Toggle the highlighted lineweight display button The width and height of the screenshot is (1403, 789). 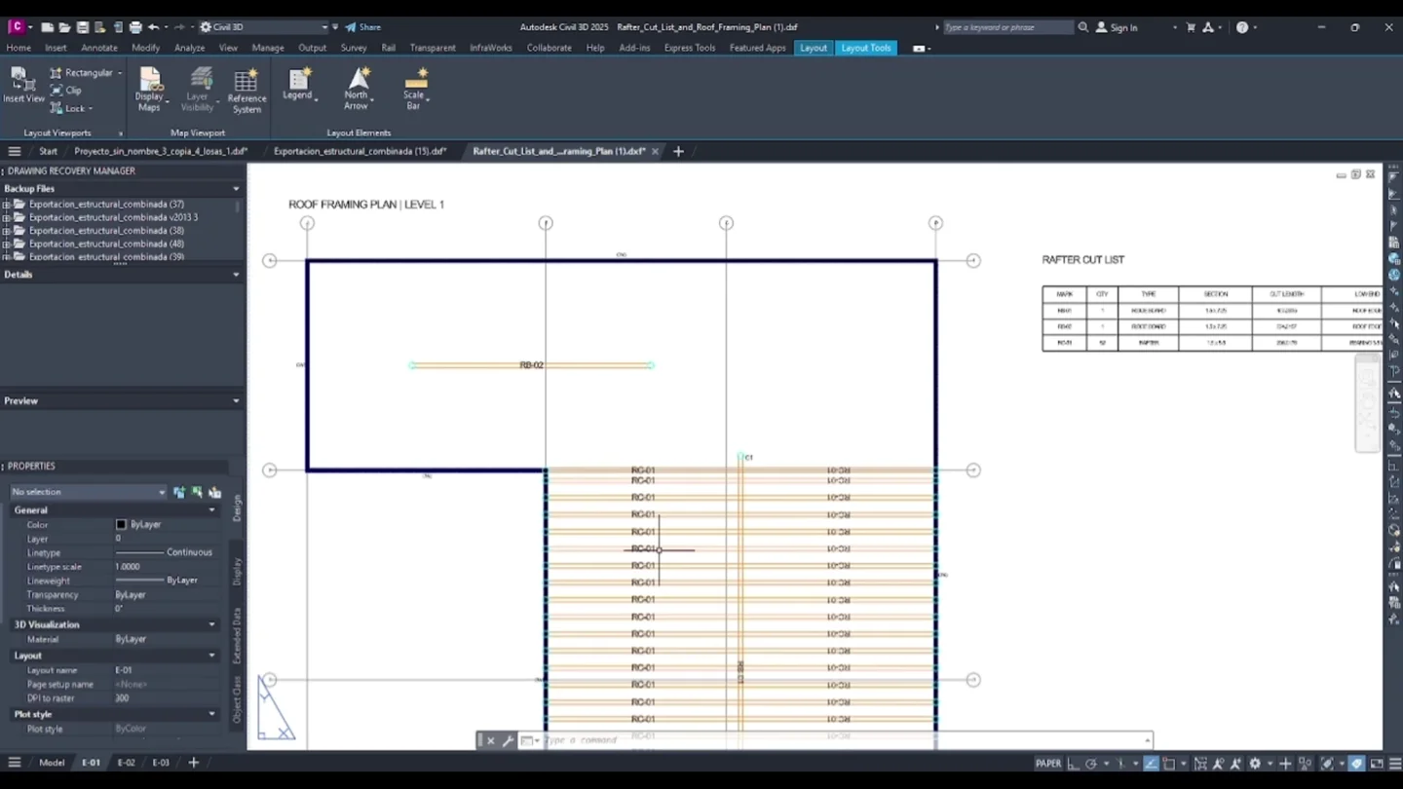click(x=1151, y=764)
